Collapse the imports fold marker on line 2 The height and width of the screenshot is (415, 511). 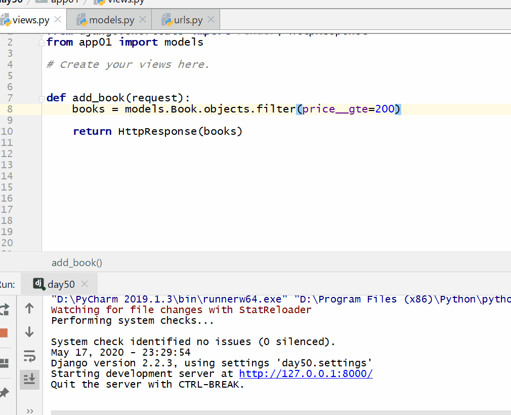42,43
